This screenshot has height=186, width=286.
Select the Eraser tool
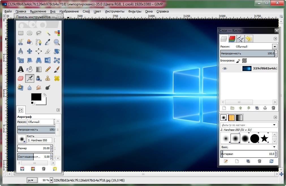click(21, 78)
